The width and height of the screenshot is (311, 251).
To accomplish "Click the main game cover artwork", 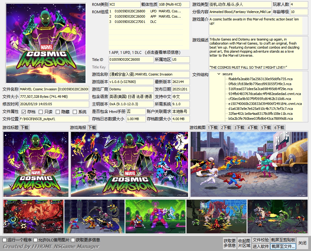I will (46, 43).
